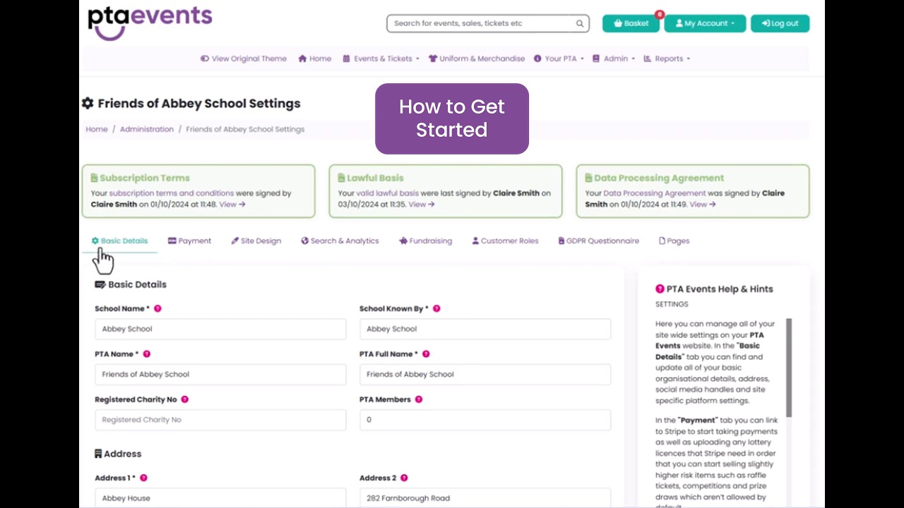
Task: Expand the Your PTA menu
Action: tap(559, 59)
